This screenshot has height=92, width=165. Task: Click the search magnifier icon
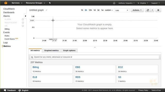tap(32, 57)
